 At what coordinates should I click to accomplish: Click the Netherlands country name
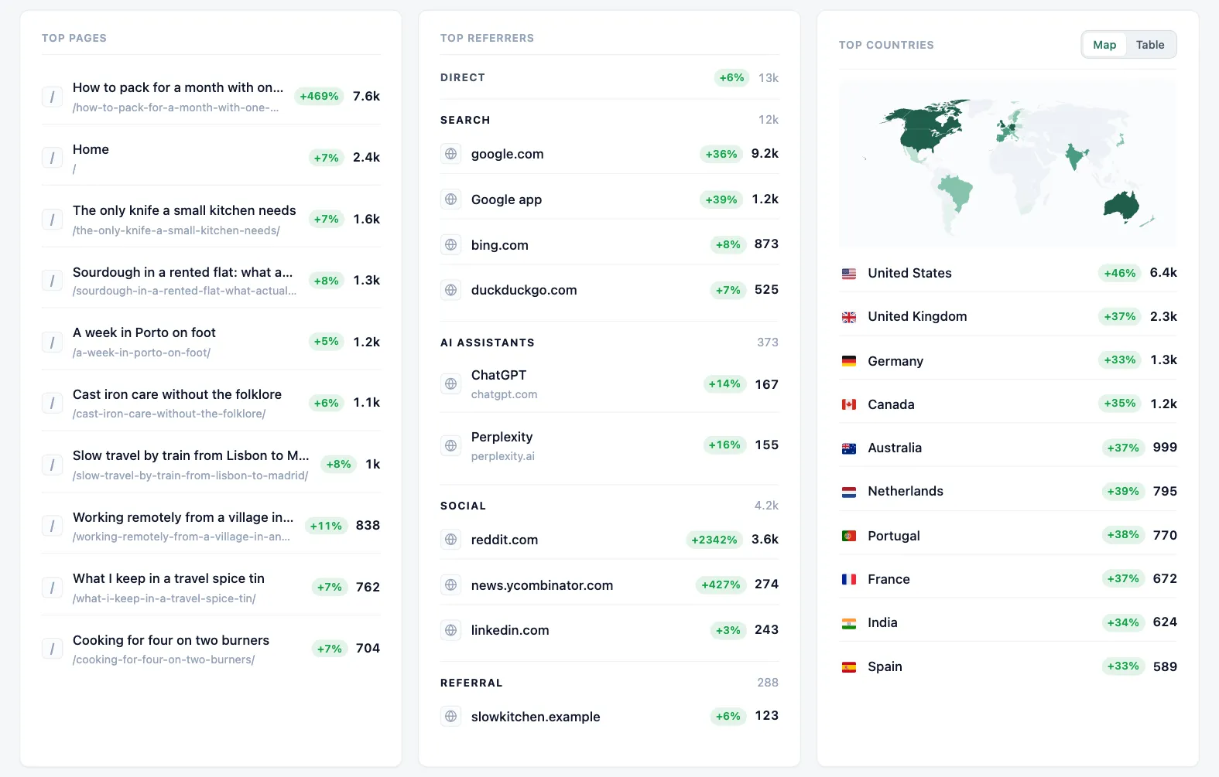(906, 491)
